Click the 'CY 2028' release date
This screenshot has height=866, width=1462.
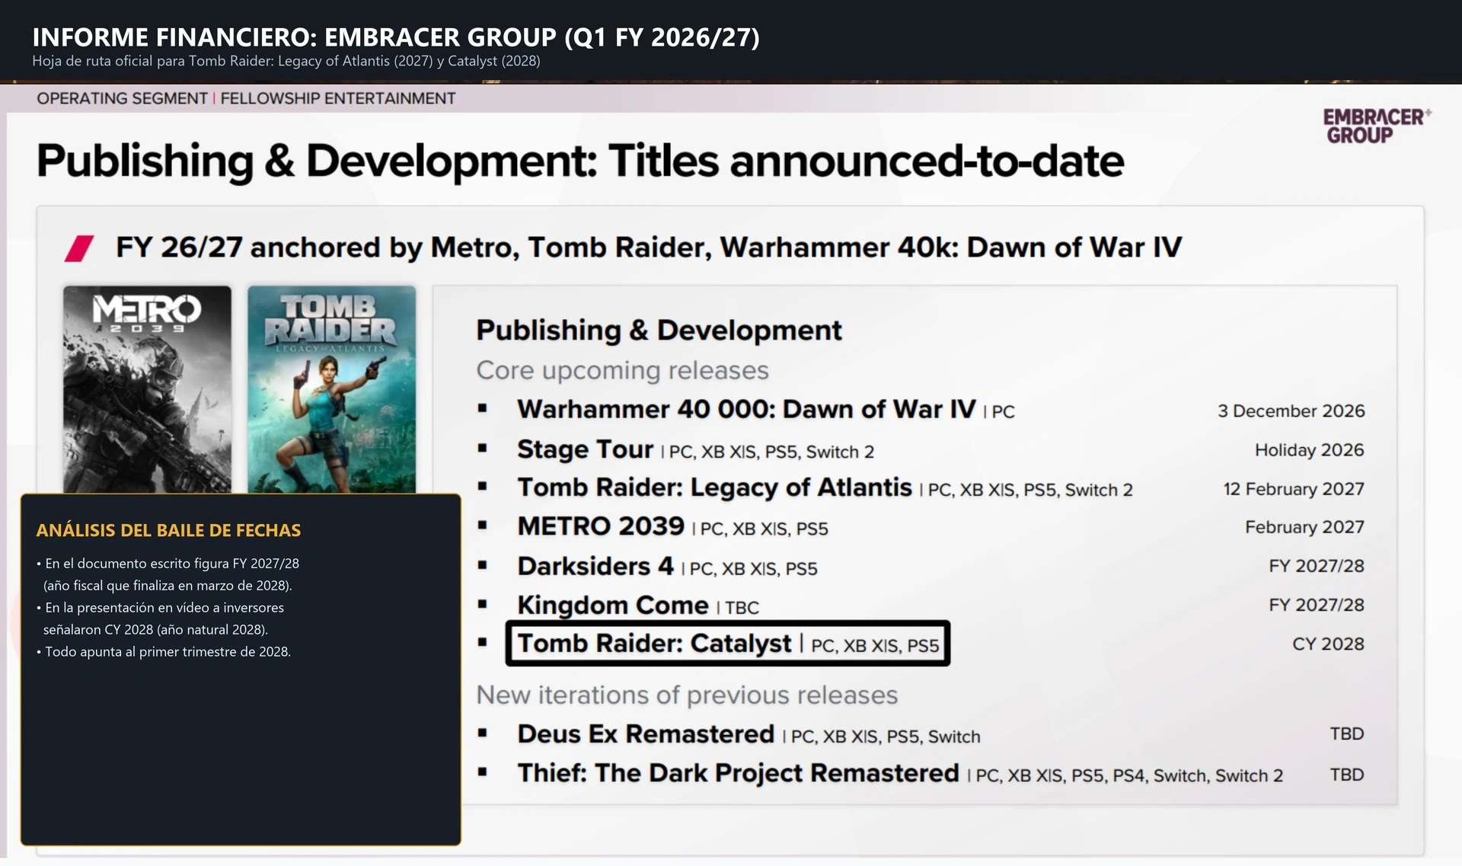pyautogui.click(x=1328, y=644)
